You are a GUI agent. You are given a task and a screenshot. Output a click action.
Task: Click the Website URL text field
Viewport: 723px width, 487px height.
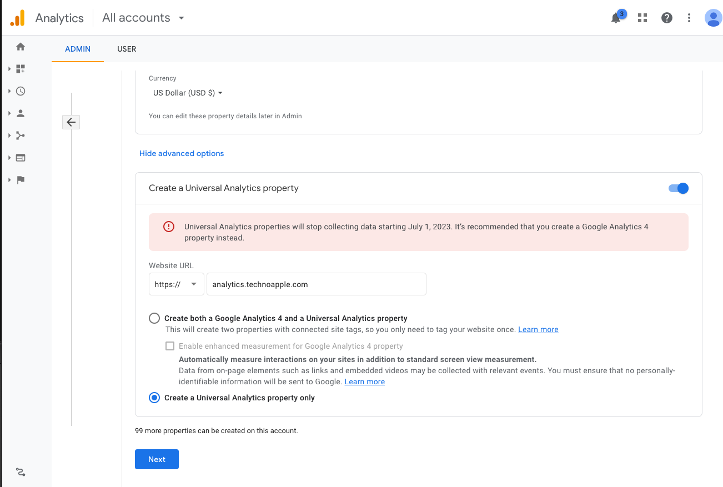pos(316,284)
